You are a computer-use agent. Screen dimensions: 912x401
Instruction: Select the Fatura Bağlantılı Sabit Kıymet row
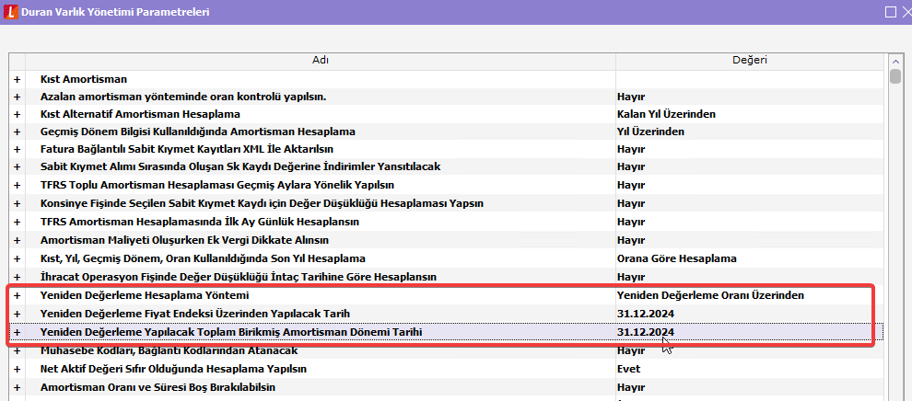click(x=186, y=149)
